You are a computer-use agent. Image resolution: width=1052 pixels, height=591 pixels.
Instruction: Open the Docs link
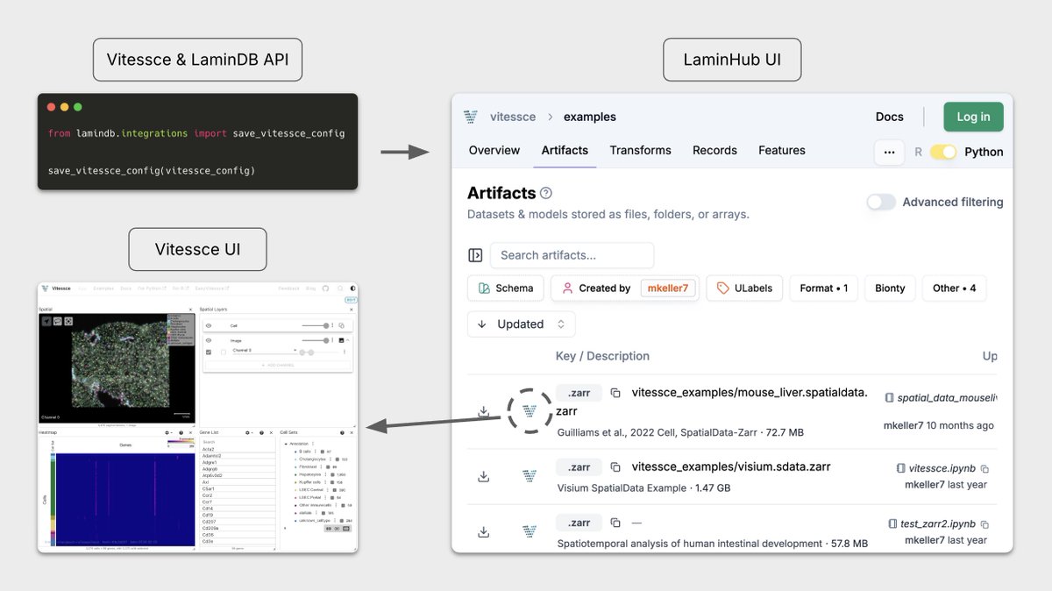click(x=890, y=117)
